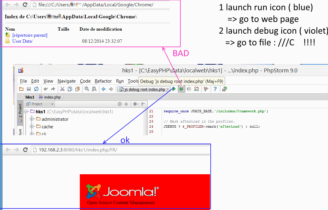Screen dimensions: 328x210
Task: Open the run configuration dropdown
Action: pos(144,90)
